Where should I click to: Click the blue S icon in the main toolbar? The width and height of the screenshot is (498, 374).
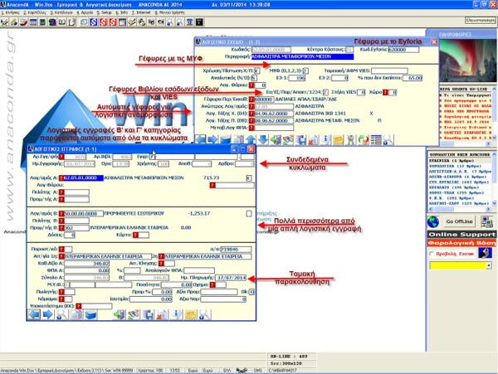[93, 22]
